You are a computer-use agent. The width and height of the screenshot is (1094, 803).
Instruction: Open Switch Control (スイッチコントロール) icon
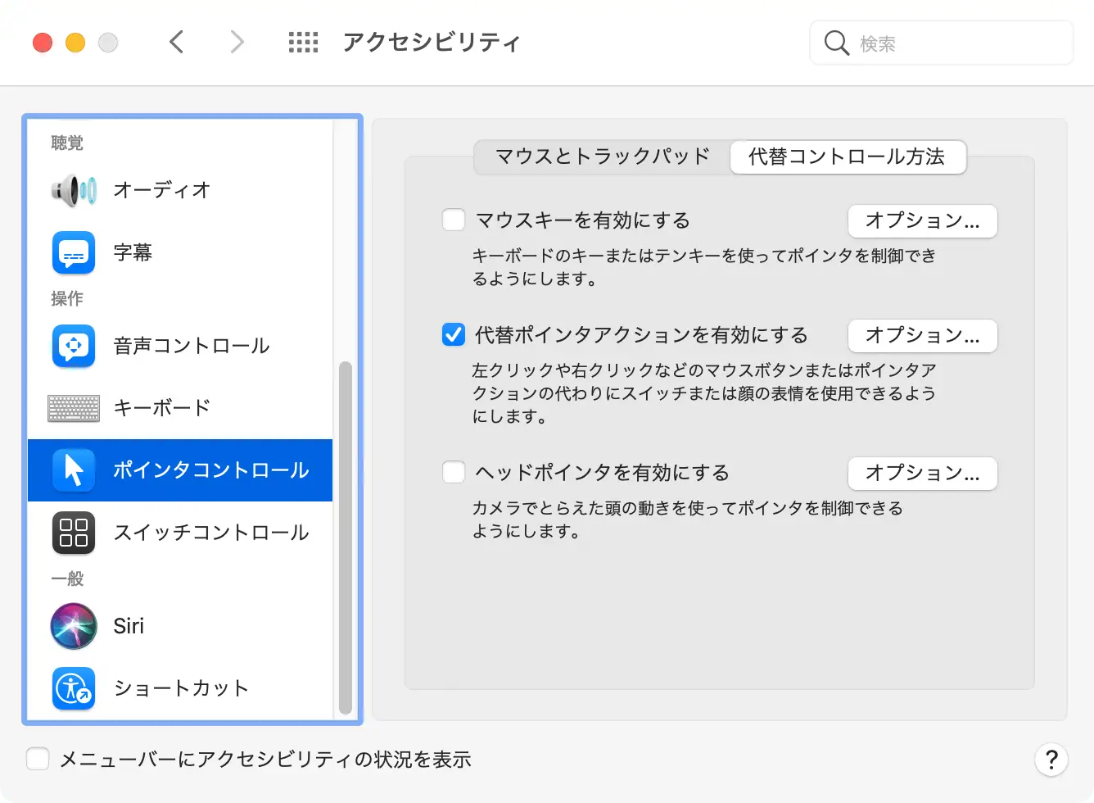(74, 533)
